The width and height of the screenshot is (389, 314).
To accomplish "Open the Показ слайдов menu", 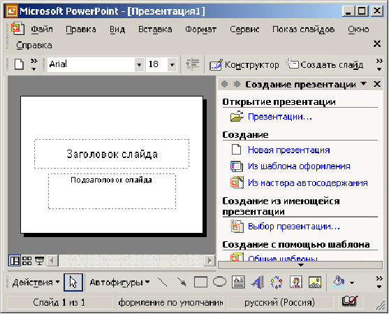I will pos(303,29).
